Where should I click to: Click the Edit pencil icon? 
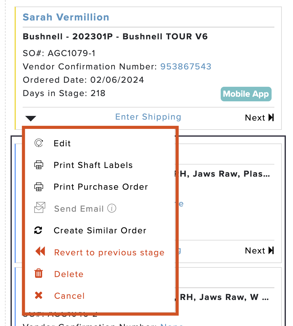[39, 143]
